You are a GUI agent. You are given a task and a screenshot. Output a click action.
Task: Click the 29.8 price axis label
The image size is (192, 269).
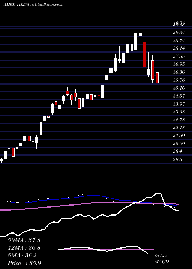point(177,159)
